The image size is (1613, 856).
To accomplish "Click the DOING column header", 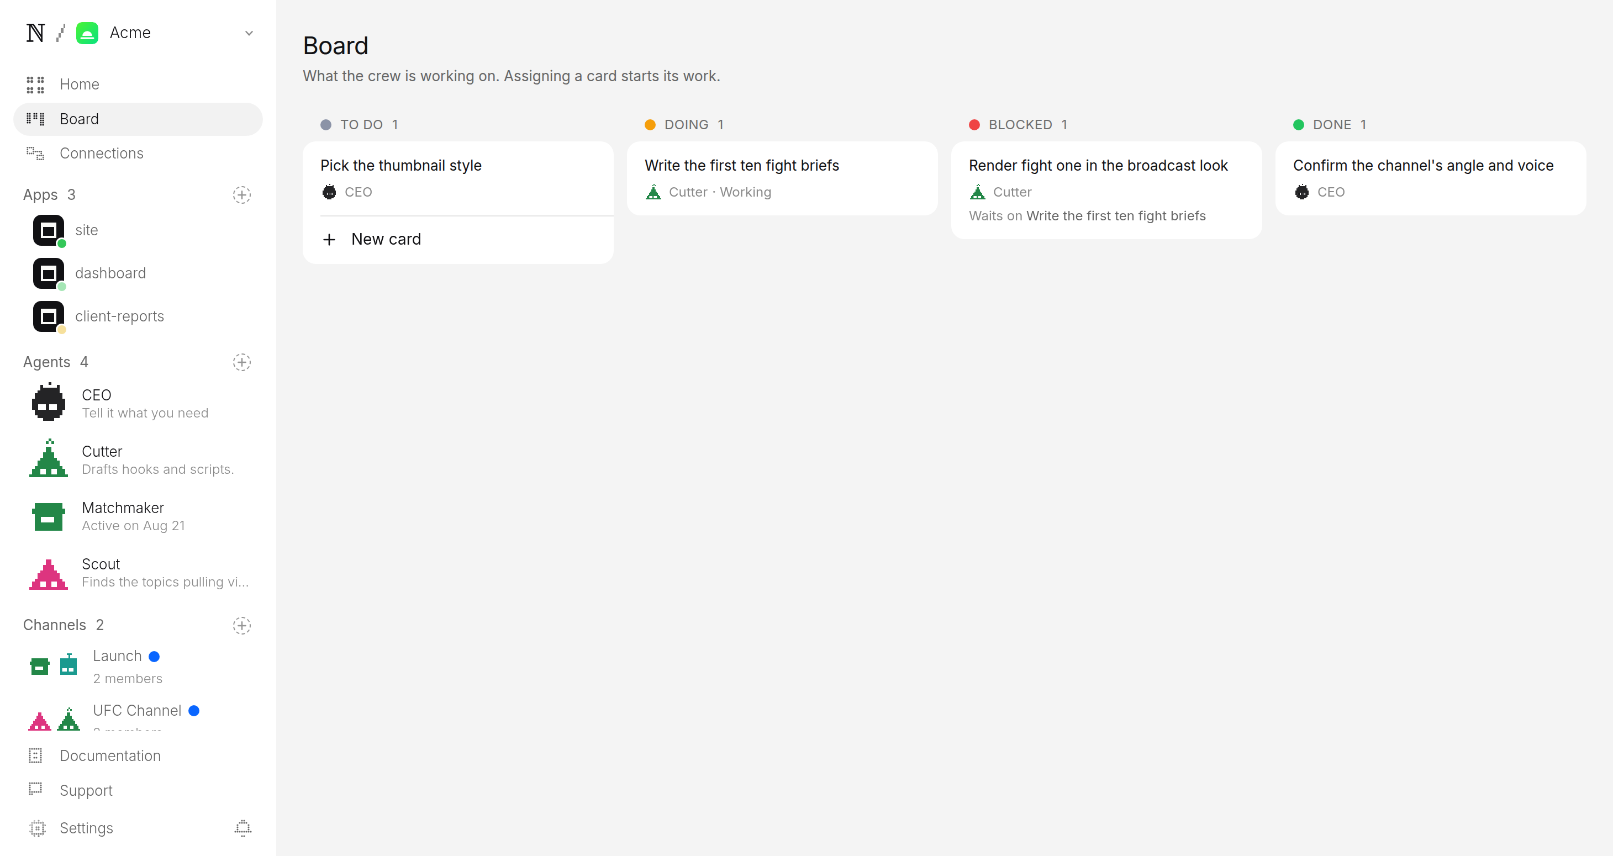I will [x=684, y=125].
